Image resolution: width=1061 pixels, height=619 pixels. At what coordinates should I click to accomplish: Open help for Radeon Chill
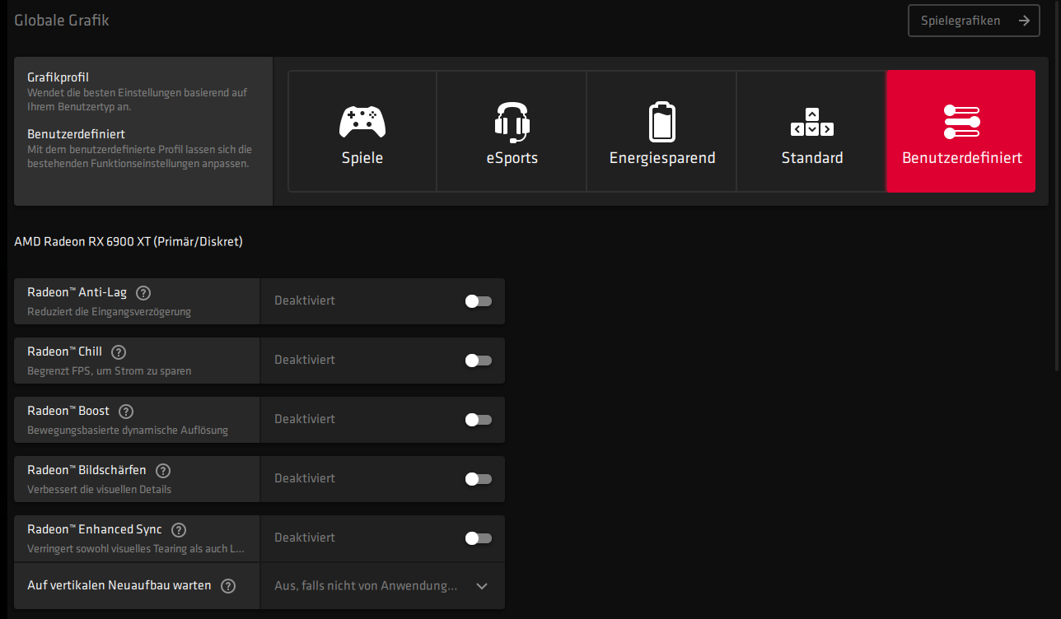[x=119, y=351]
